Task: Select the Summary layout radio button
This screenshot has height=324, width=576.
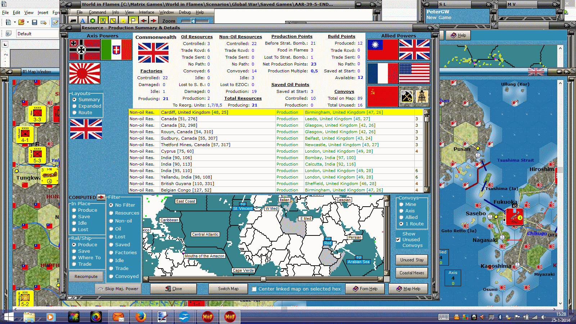Action: (75, 100)
